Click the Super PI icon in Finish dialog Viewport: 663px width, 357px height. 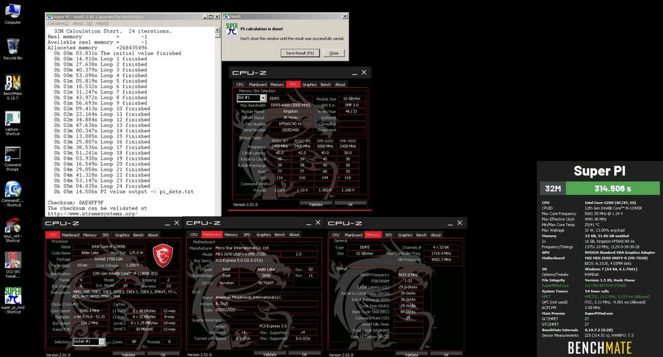tap(231, 29)
